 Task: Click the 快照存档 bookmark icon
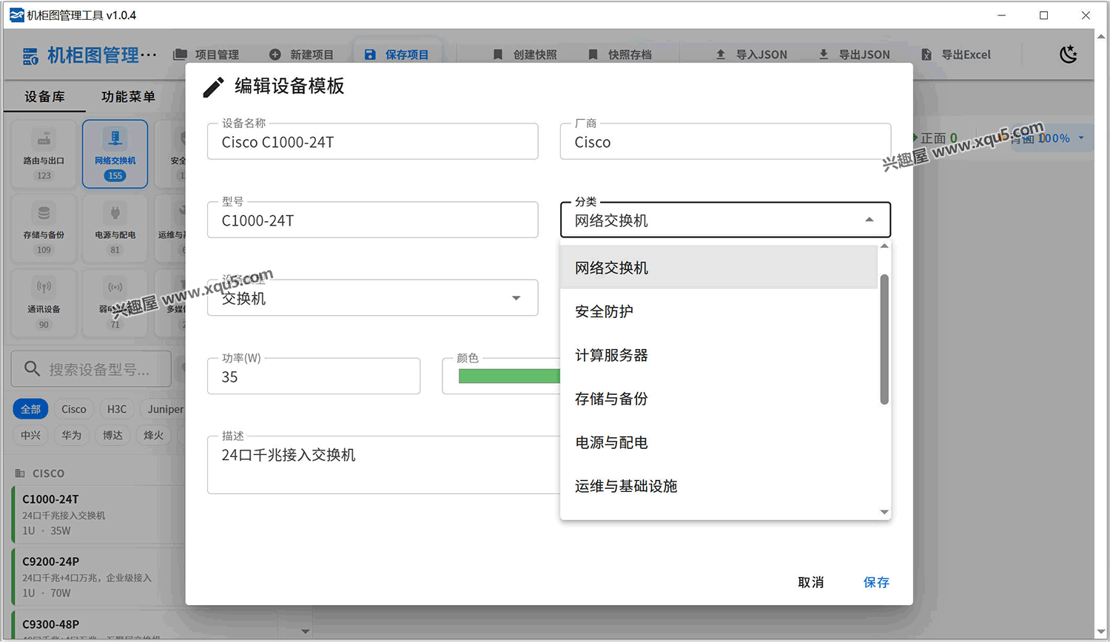click(x=593, y=55)
